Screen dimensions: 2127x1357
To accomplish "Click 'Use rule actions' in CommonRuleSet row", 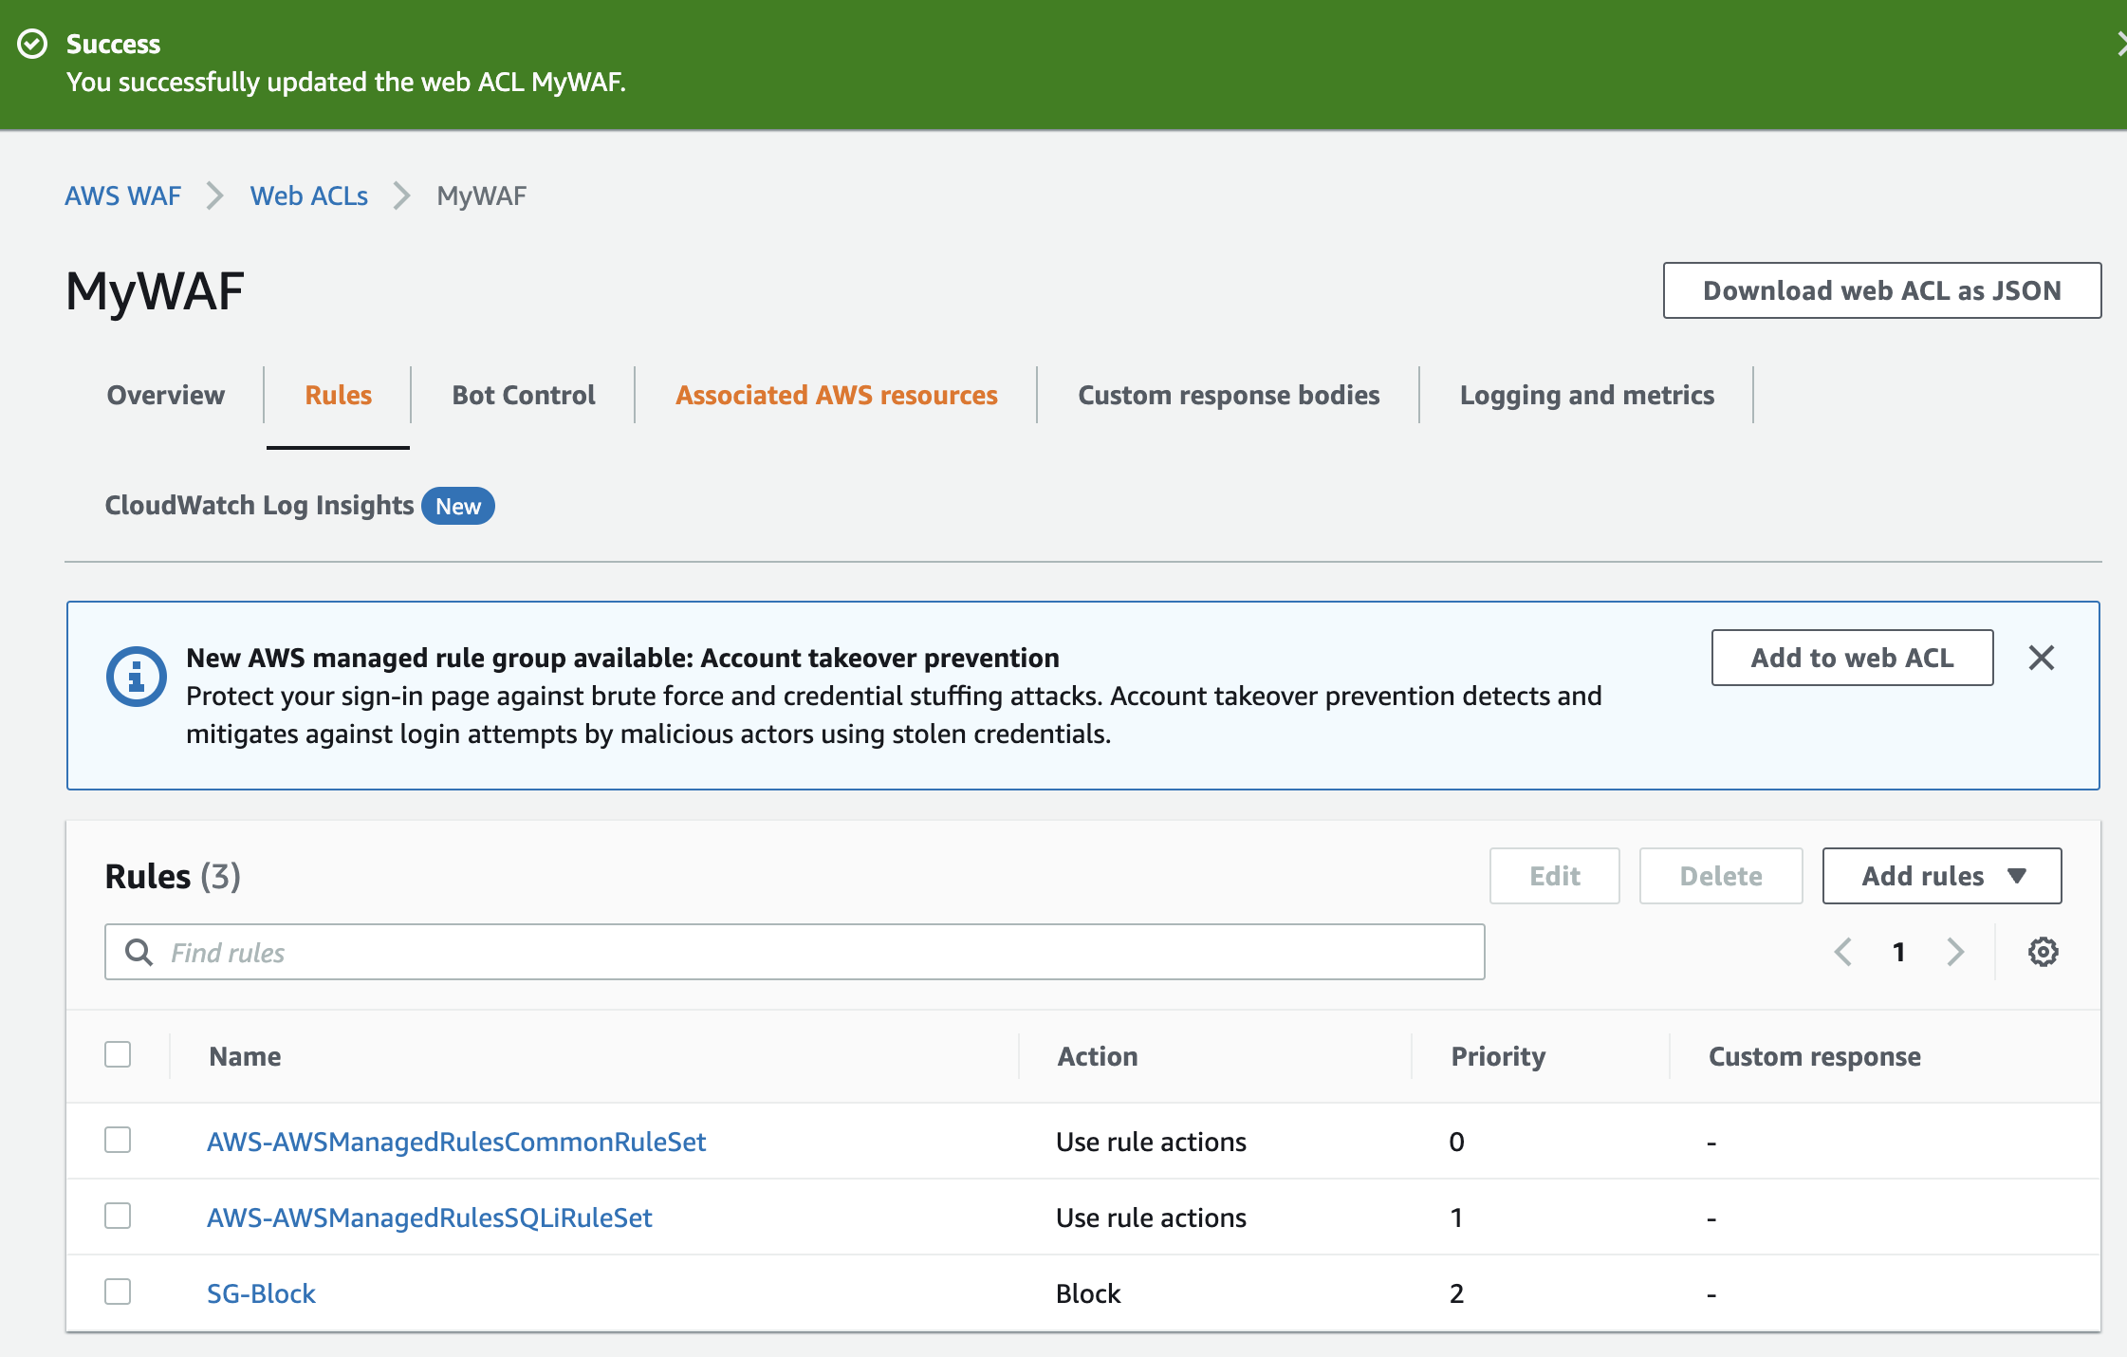I will coord(1151,1142).
